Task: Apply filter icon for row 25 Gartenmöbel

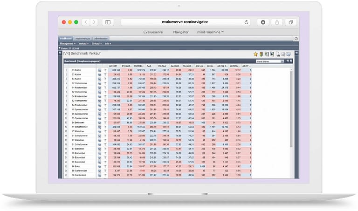Action: [x=105, y=176]
